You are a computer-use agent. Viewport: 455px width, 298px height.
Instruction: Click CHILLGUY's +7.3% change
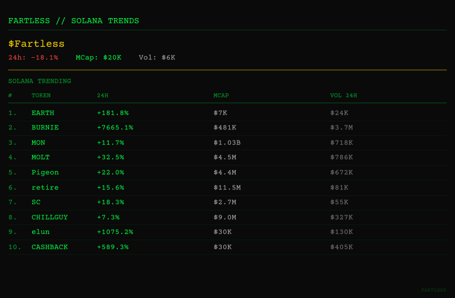point(108,217)
